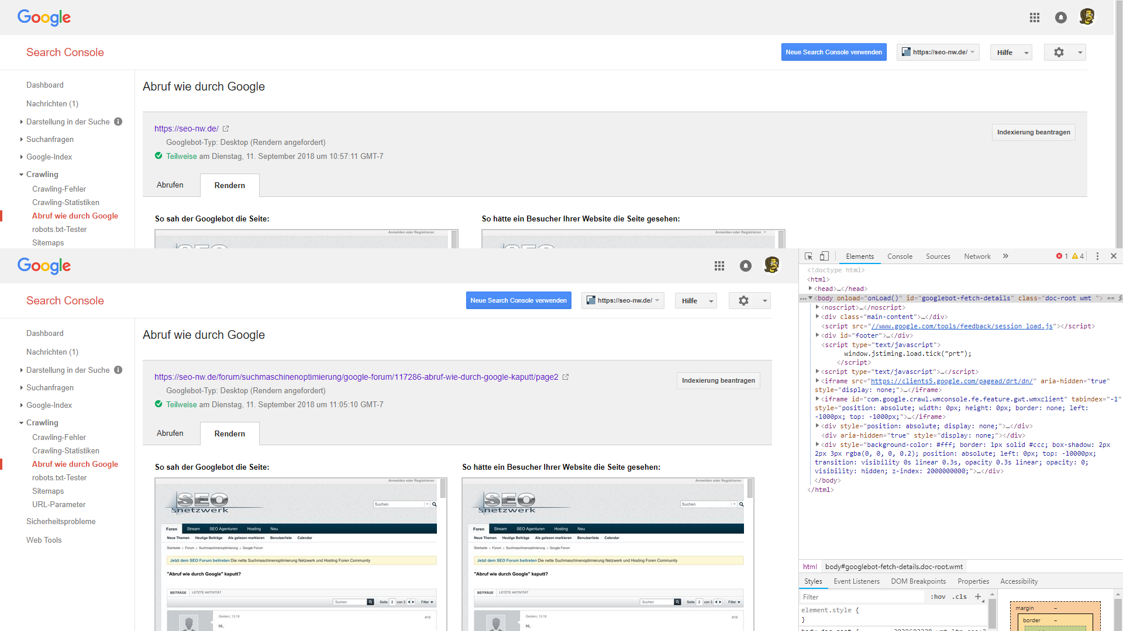Activate DevTools inspect element picker

tap(809, 256)
